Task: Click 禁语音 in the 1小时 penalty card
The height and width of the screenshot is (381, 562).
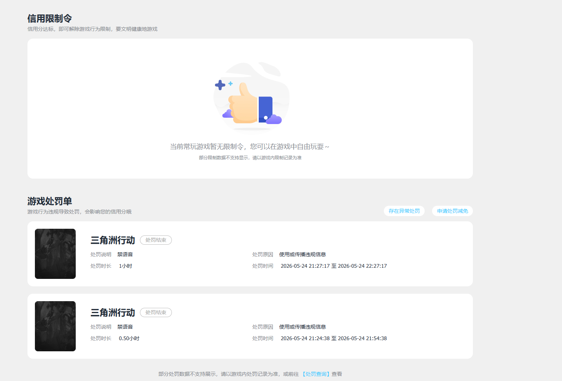Action: (x=125, y=254)
